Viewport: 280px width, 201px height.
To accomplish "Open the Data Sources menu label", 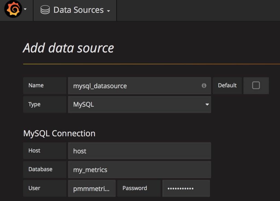I will point(78,10).
